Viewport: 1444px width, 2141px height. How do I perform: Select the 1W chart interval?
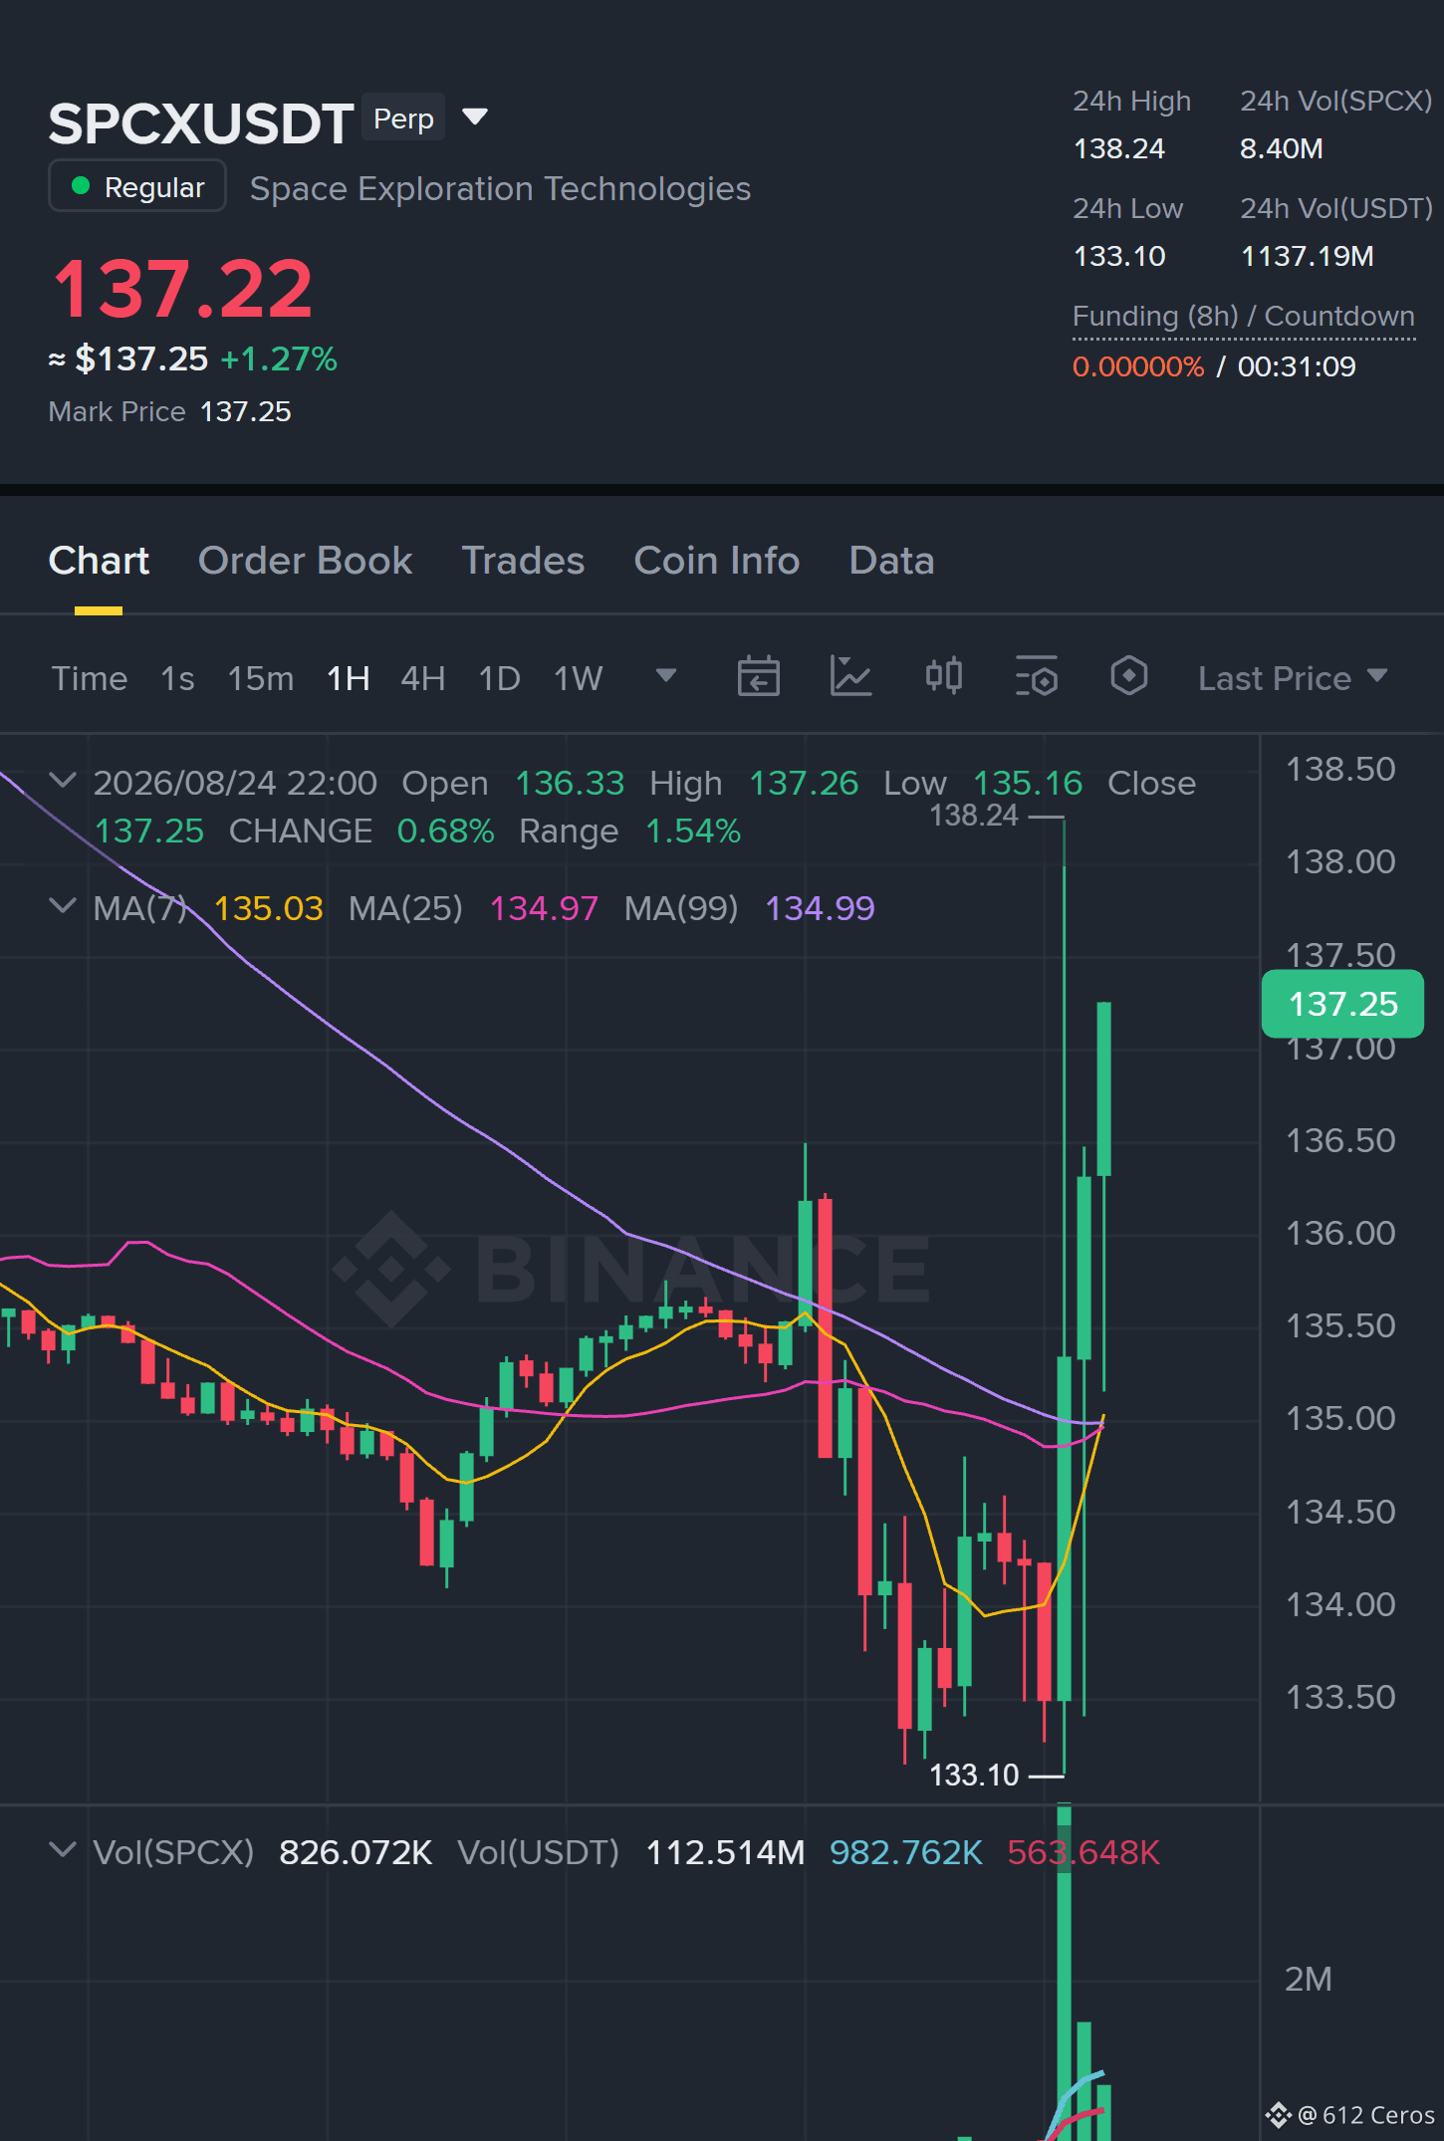point(579,678)
